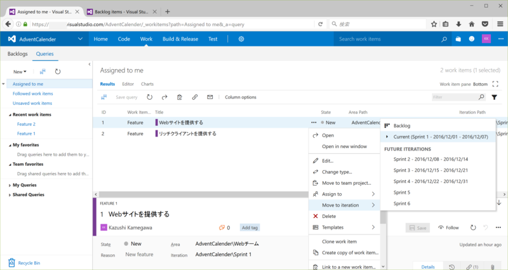Open a new browser tab
The image size is (508, 270).
[x=168, y=11]
